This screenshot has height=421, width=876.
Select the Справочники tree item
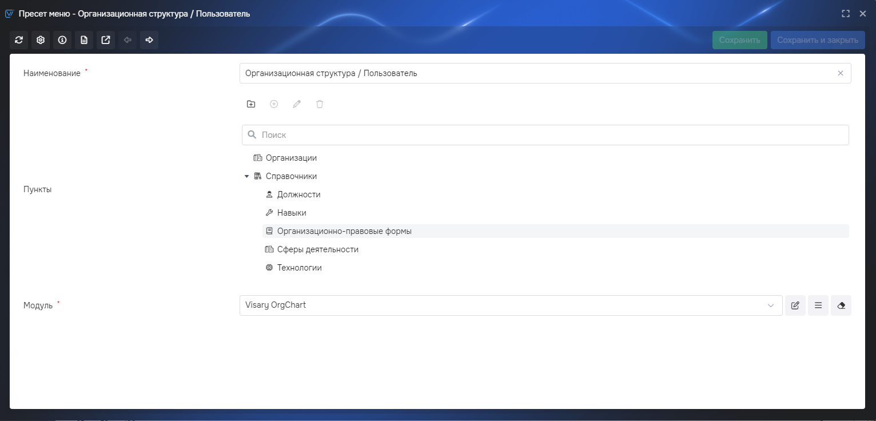[x=291, y=176]
